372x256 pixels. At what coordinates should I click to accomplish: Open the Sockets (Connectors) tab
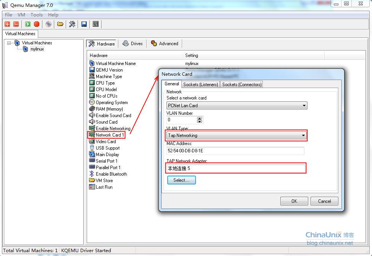[x=242, y=85]
